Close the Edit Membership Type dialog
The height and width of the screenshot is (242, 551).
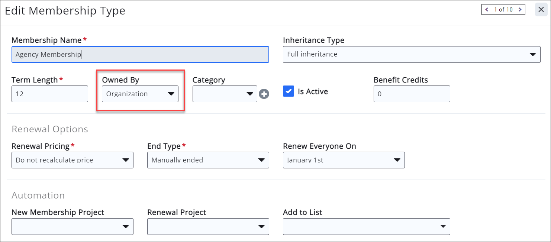541,10
